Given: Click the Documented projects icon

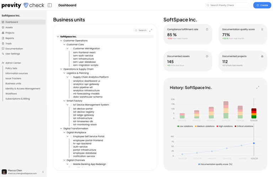Looking at the screenshot, I should pyautogui.click(x=262, y=56).
